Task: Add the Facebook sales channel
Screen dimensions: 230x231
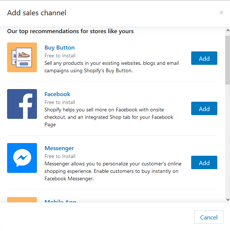Action: tap(204, 108)
